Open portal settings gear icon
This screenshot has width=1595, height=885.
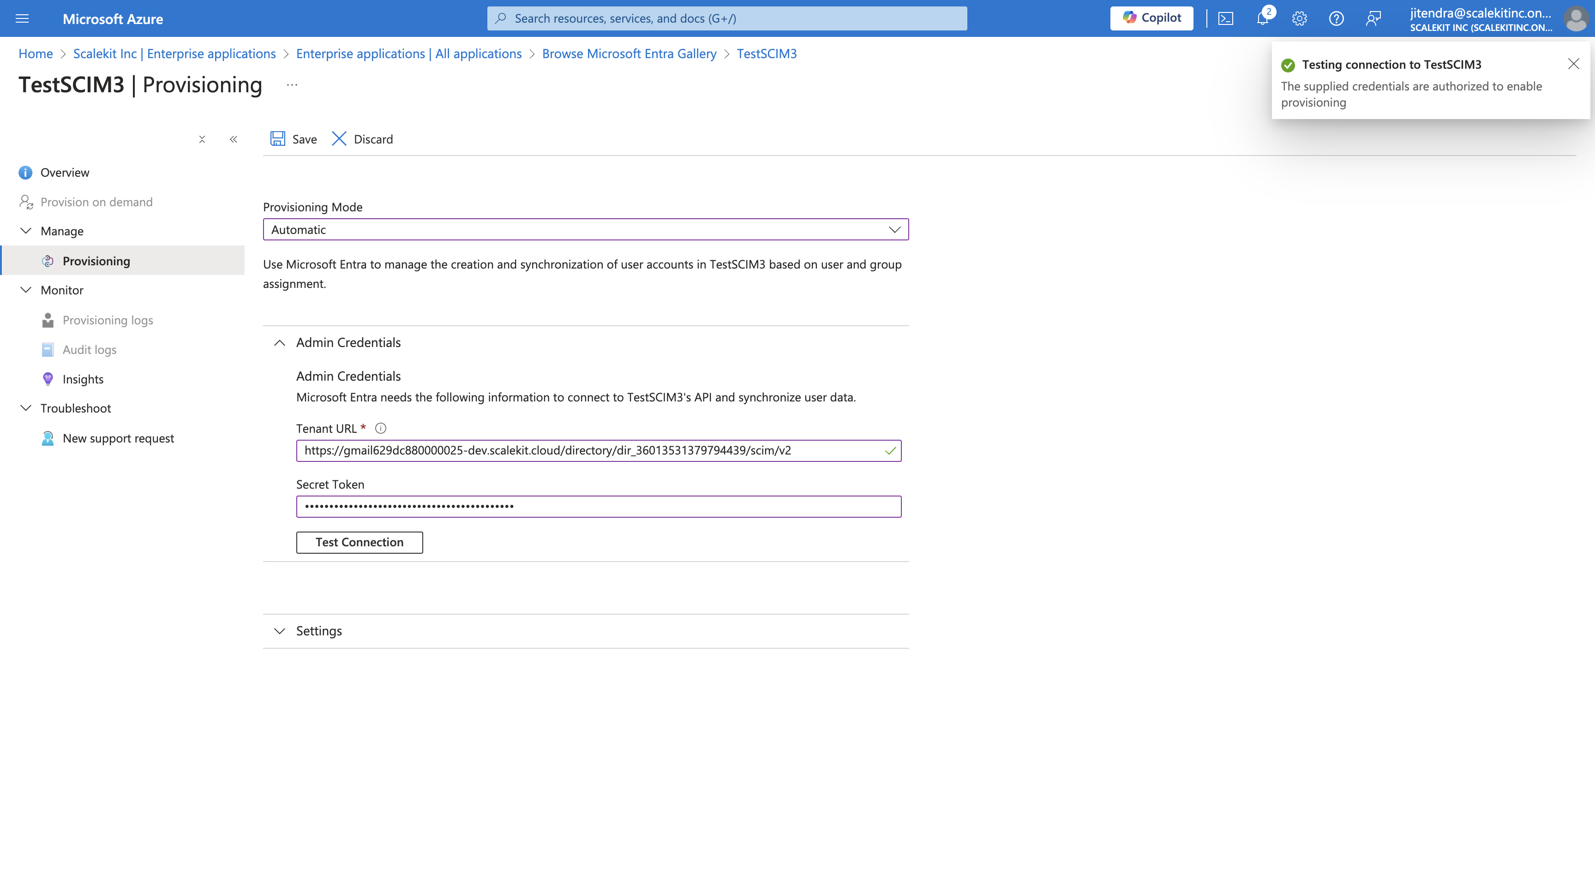(x=1300, y=18)
